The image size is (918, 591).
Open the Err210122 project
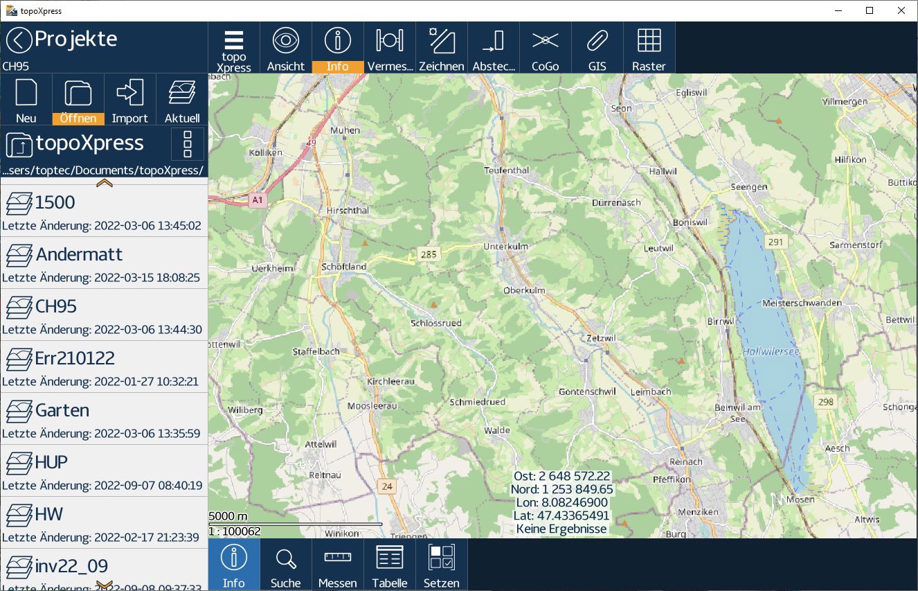[x=104, y=367]
